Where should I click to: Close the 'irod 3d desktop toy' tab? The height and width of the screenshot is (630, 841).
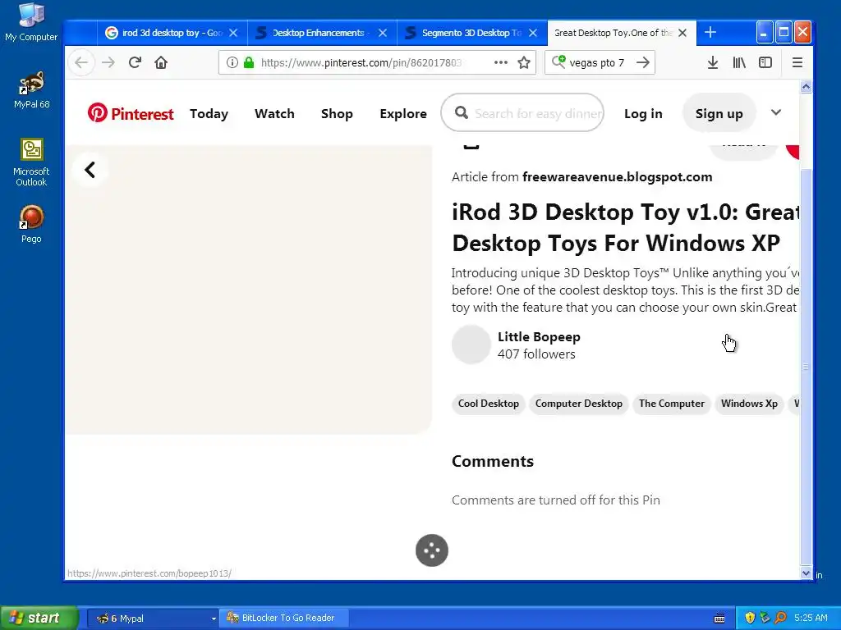pyautogui.click(x=233, y=33)
